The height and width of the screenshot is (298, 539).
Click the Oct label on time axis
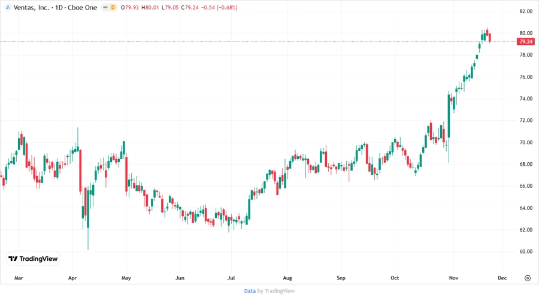[395, 278]
